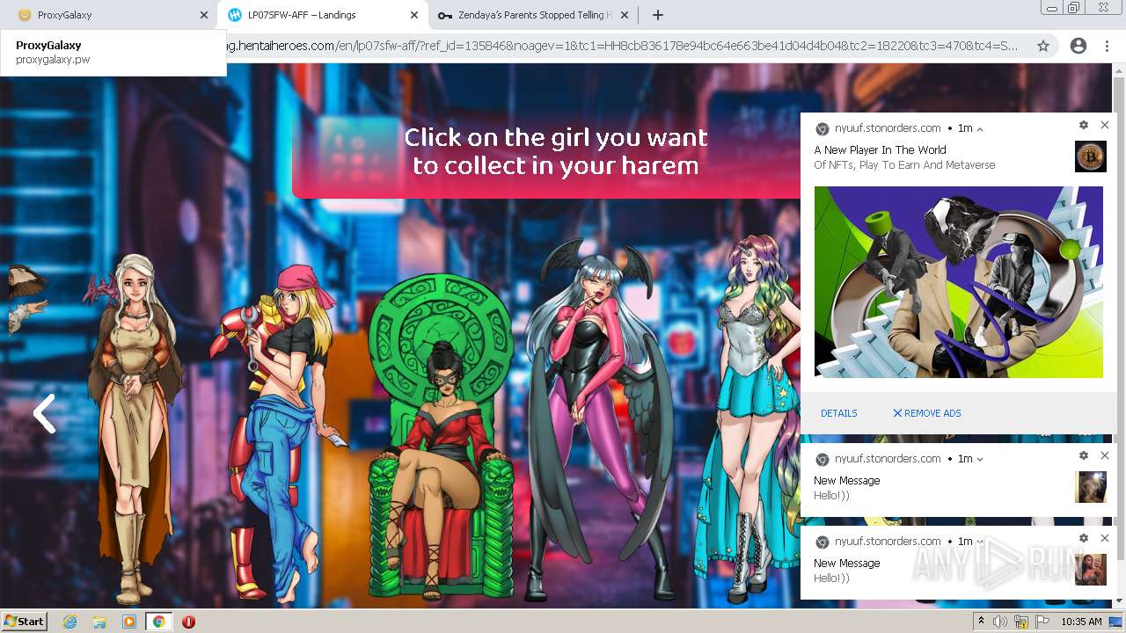The height and width of the screenshot is (633, 1126).
Task: Open the Chrome profile menu
Action: click(x=1078, y=46)
